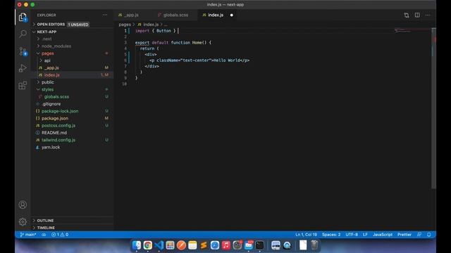The width and height of the screenshot is (451, 253).
Task: Click the editor vertical scrollbar
Action: (434, 108)
